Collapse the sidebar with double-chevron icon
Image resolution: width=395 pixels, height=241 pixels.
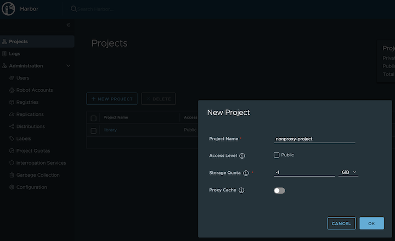click(x=68, y=25)
